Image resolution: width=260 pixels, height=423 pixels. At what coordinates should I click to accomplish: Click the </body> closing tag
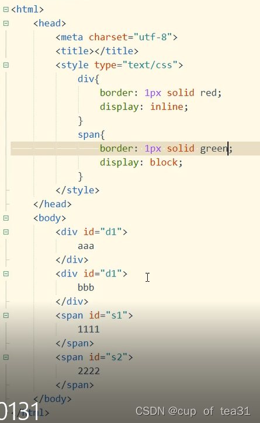click(53, 399)
